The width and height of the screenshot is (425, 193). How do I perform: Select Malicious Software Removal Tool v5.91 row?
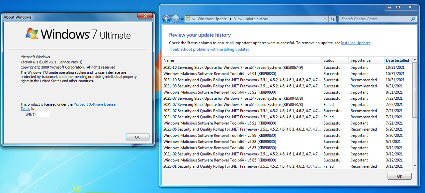(x=287, y=123)
